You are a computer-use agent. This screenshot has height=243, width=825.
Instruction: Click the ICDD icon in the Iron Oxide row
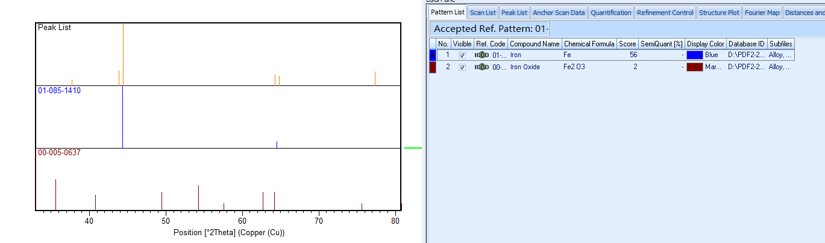(482, 67)
